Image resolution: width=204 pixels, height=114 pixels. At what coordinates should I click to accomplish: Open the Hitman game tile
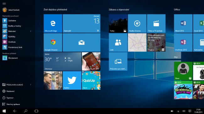click(199, 71)
